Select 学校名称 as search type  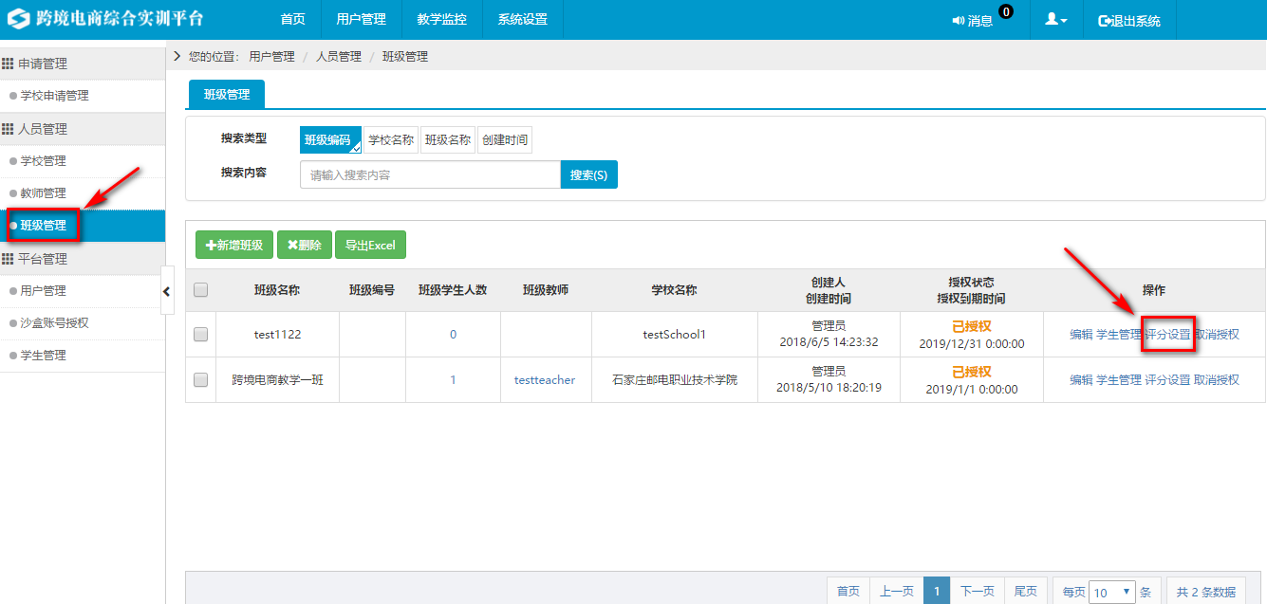(391, 139)
